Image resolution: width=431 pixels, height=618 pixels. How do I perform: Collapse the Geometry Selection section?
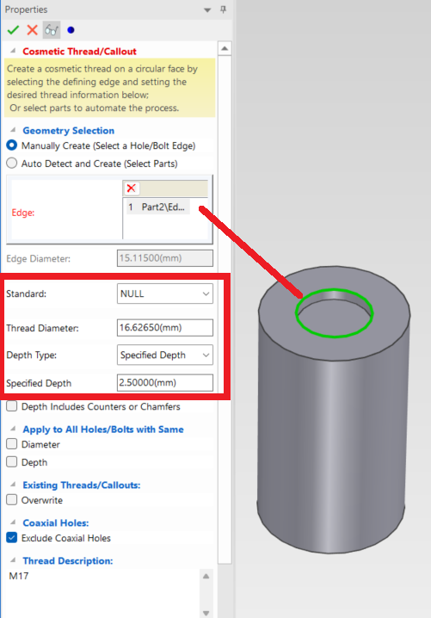click(x=13, y=130)
